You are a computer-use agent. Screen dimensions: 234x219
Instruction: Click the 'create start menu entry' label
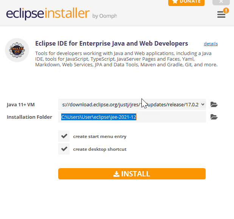click(100, 136)
